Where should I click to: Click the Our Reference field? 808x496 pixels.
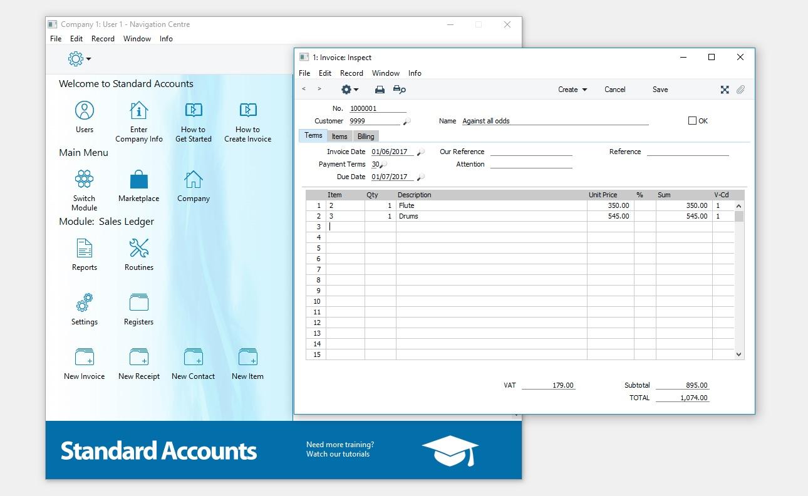531,152
